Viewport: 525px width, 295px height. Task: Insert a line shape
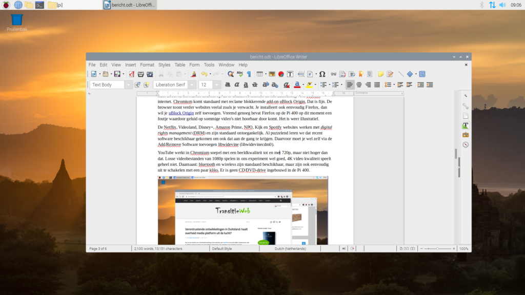click(x=401, y=74)
